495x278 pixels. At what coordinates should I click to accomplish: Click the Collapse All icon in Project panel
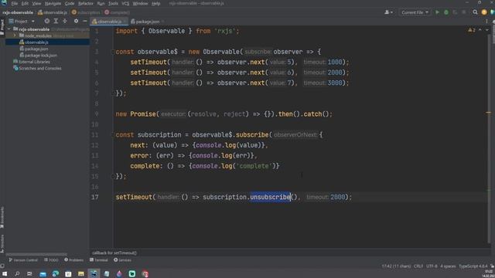[65, 21]
